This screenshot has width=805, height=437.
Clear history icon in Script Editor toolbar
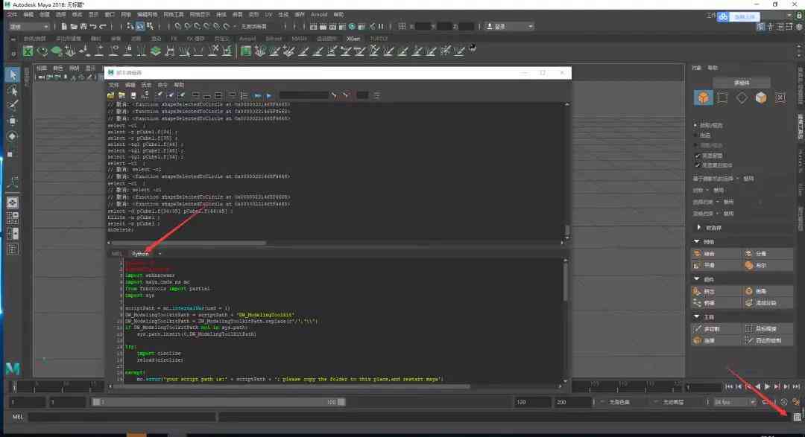click(x=160, y=95)
